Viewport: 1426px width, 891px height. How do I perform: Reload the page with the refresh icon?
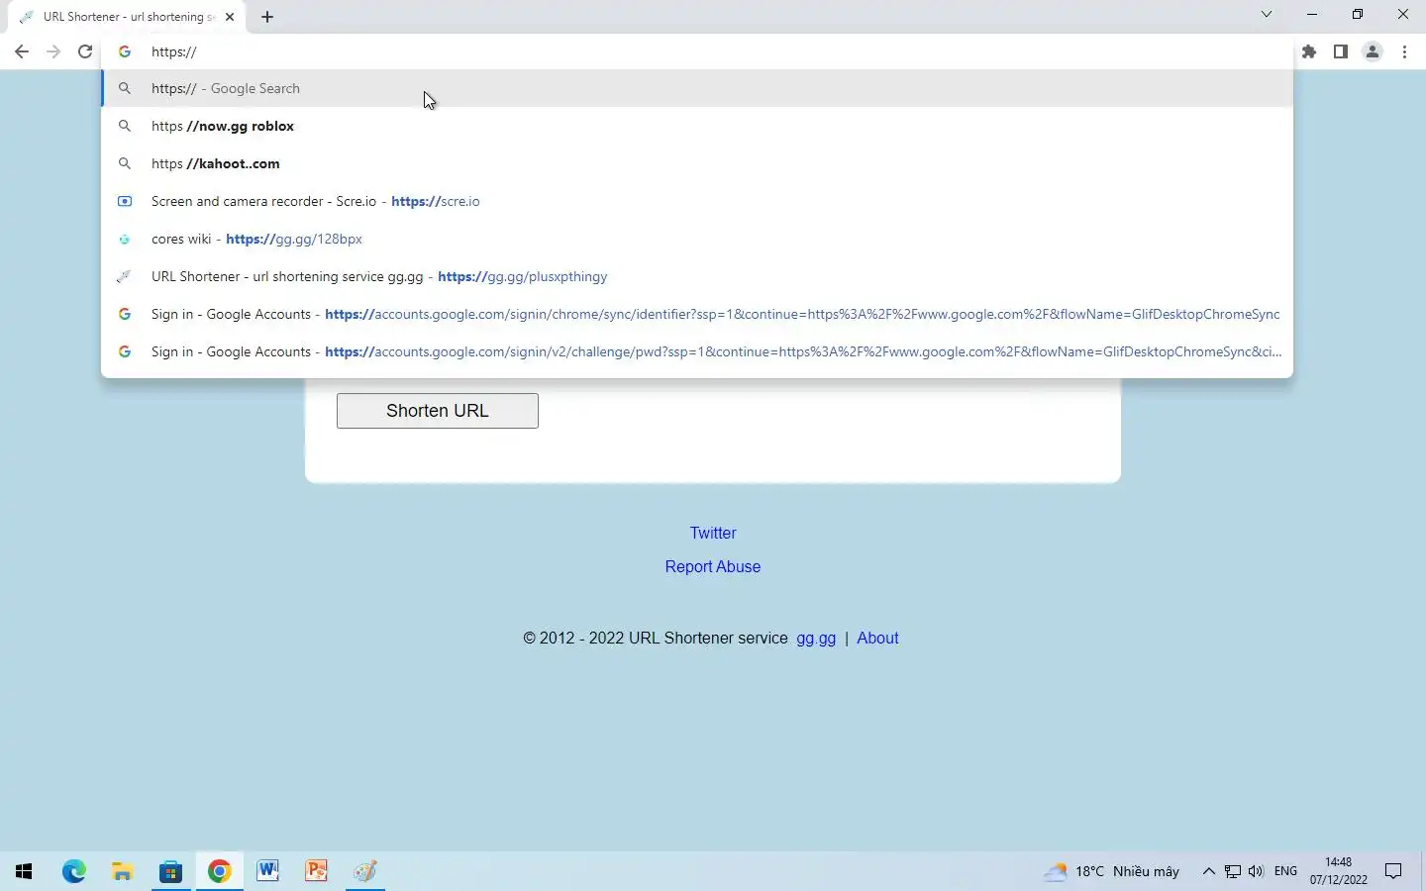pos(85,51)
